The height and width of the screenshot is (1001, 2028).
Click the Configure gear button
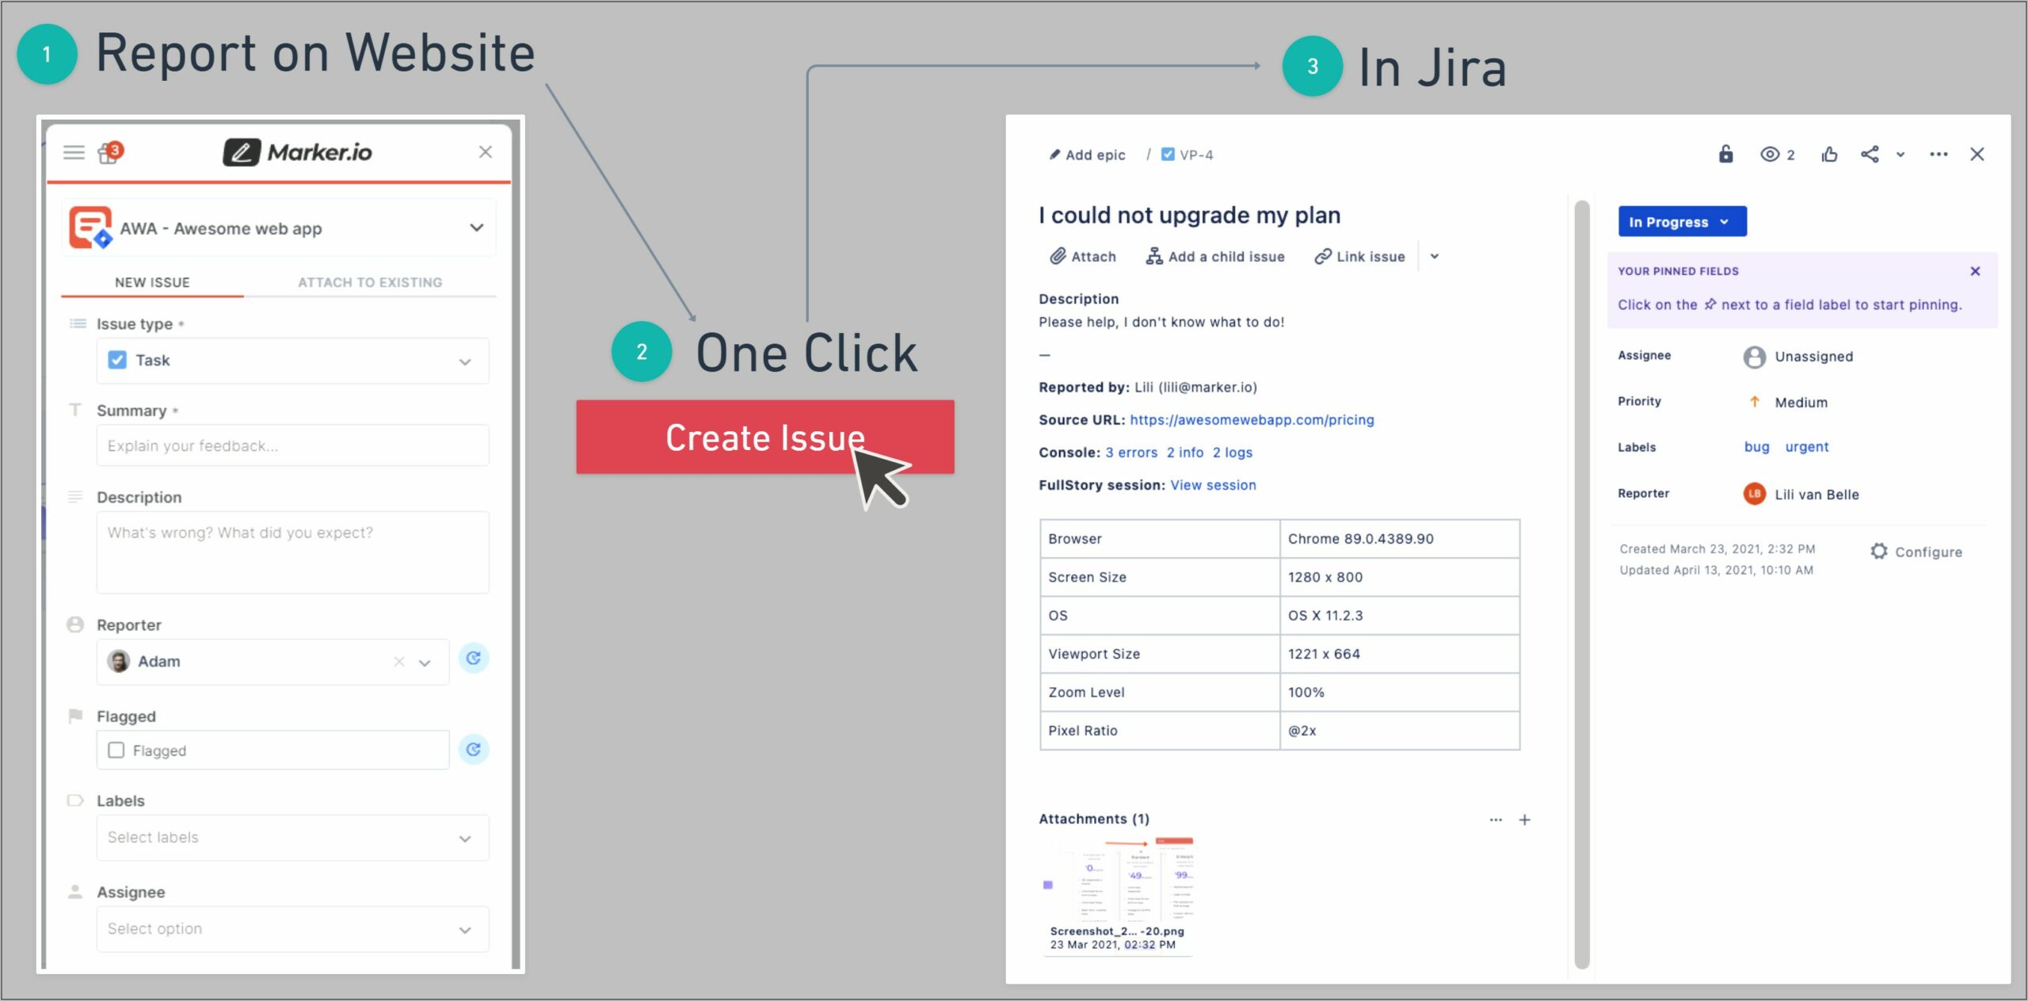tap(1917, 552)
